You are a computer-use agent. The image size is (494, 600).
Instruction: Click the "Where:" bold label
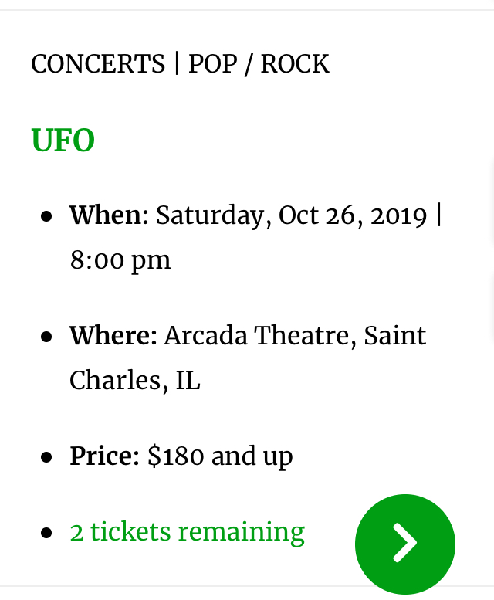[x=113, y=336]
